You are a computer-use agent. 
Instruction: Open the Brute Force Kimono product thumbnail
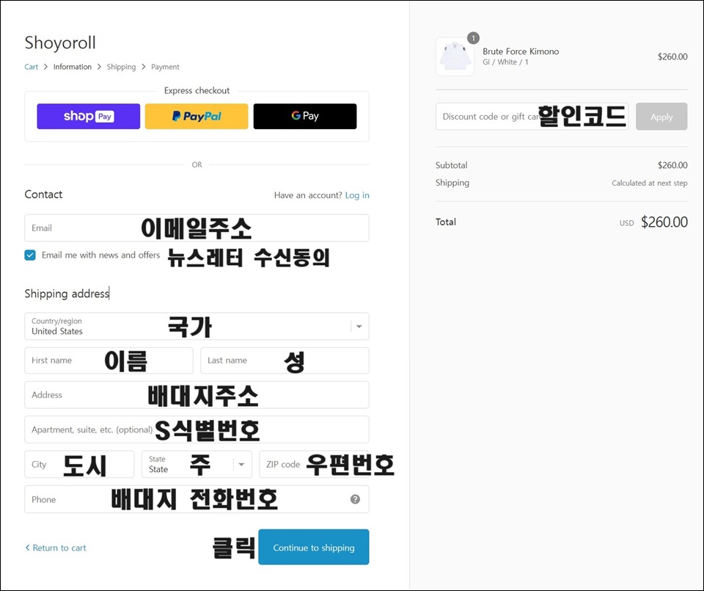click(455, 57)
